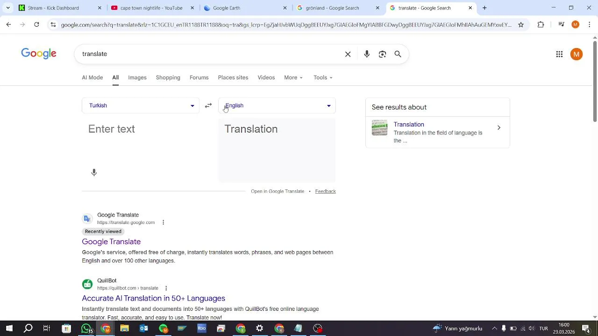
Task: Open the target language English dropdown
Action: (277, 105)
